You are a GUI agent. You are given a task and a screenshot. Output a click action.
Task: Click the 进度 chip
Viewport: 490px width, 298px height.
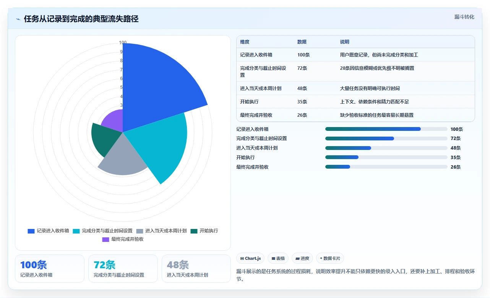[302, 258]
